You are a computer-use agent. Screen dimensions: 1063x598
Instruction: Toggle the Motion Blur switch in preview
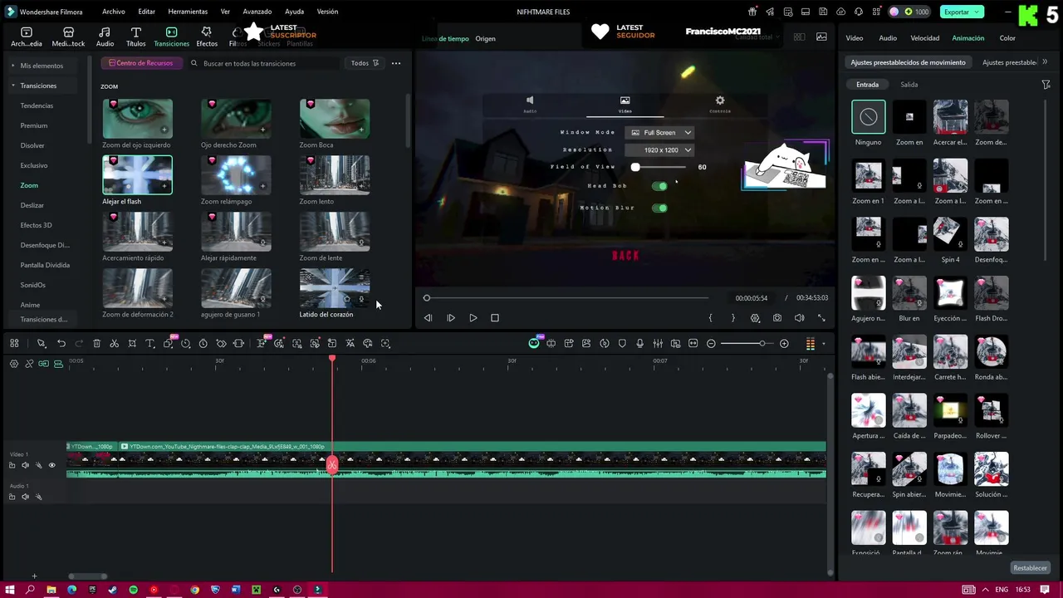click(659, 208)
